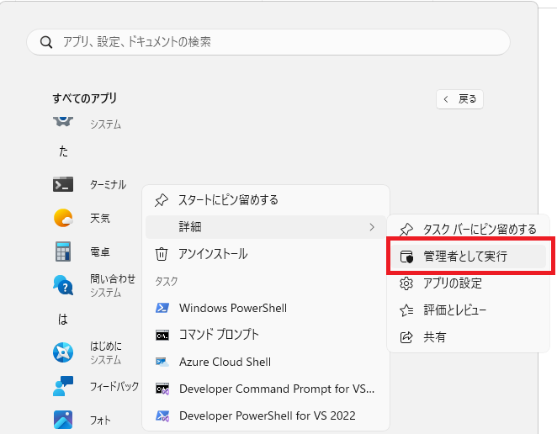
Task: Open the ターミナル app icon
Action: (x=63, y=184)
